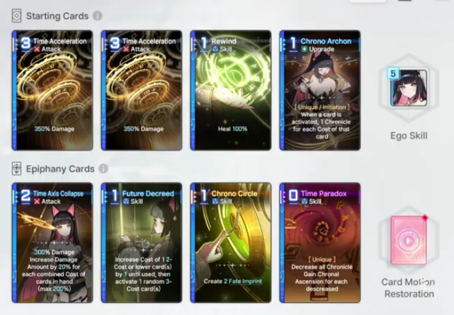454x315 pixels.
Task: Open the Time Paradox card
Action: (320, 242)
